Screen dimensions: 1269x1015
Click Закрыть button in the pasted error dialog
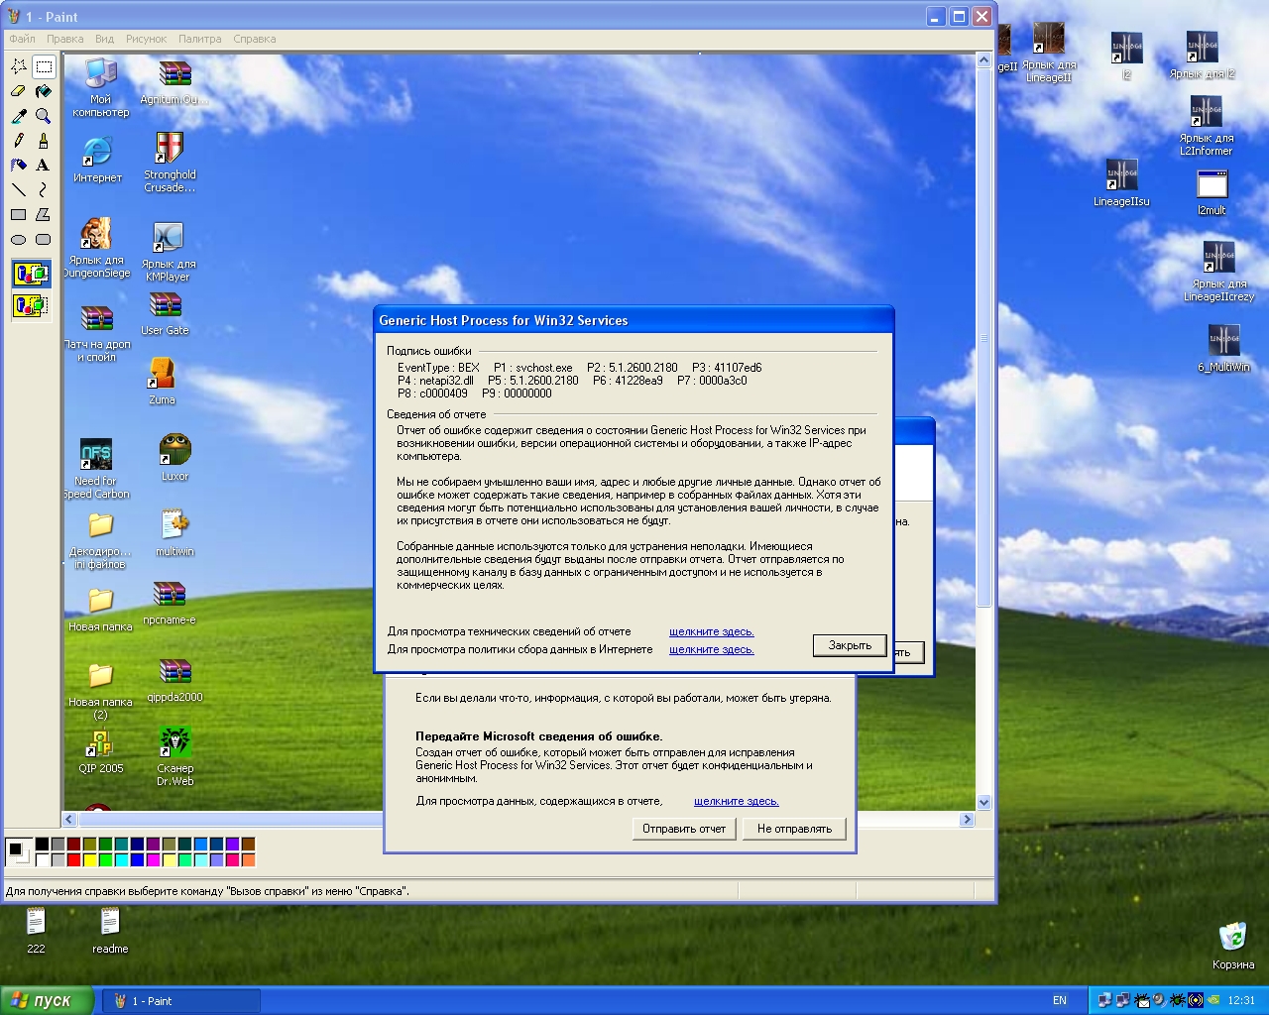tap(850, 645)
